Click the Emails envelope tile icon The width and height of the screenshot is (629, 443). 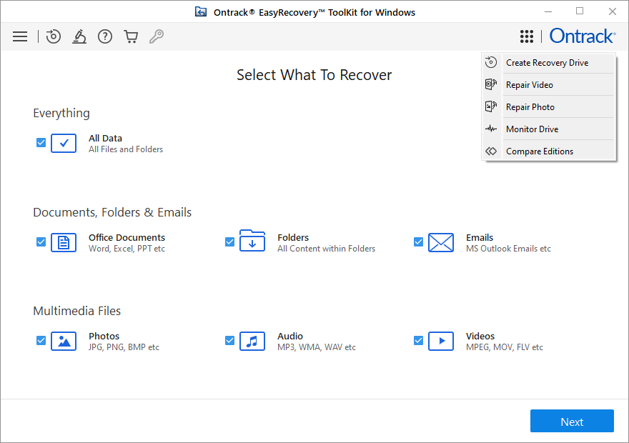coord(441,242)
